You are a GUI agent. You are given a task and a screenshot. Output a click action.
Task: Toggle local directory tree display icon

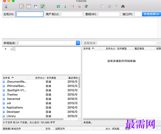pos(29,7)
